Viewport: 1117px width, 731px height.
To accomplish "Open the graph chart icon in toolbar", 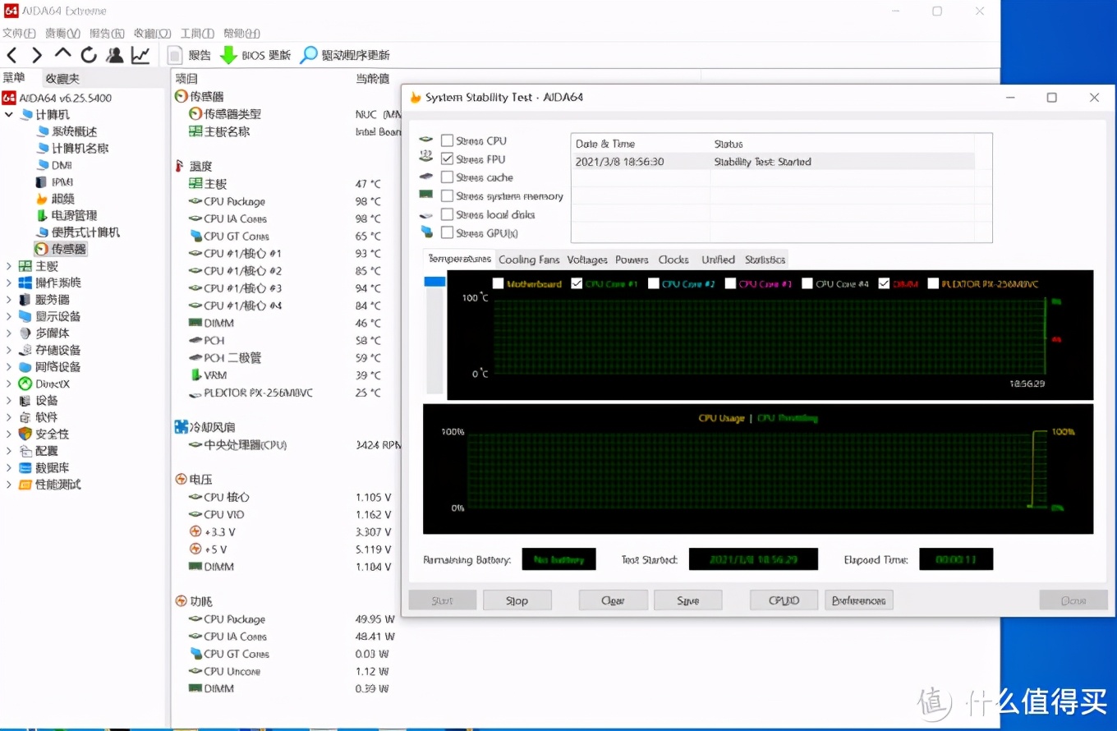I will tap(140, 55).
